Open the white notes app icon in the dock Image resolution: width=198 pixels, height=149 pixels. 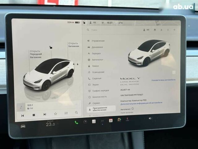94,121
